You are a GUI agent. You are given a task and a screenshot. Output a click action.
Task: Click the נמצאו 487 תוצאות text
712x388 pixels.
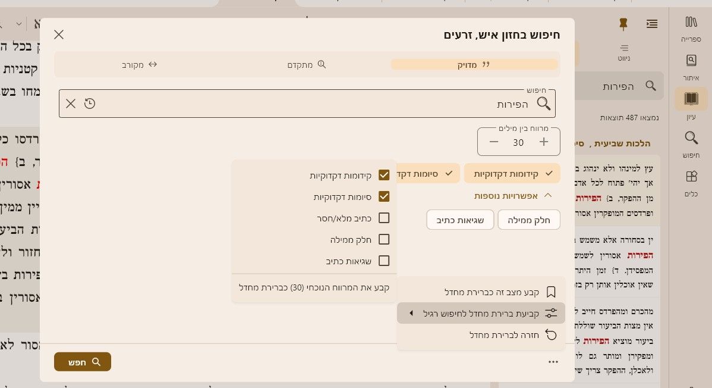pos(629,117)
